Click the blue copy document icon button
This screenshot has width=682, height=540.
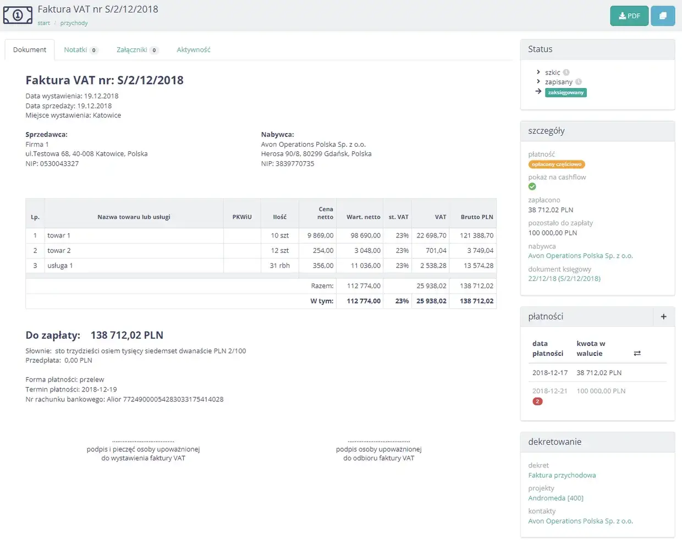[x=663, y=16]
